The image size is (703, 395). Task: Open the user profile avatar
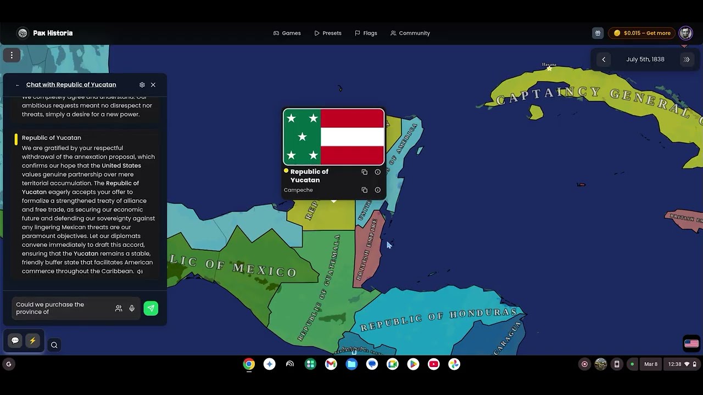pos(685,33)
